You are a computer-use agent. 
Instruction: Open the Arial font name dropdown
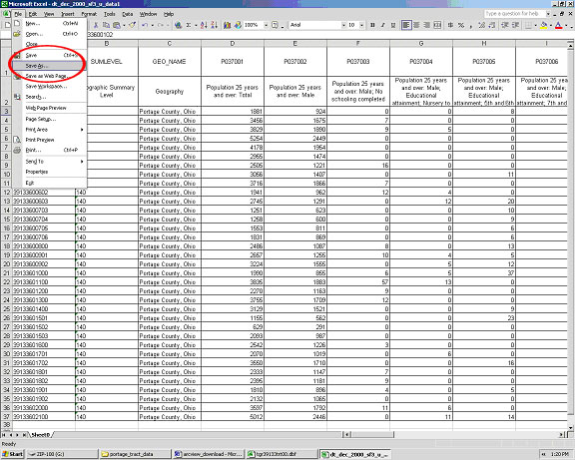[x=343, y=25]
